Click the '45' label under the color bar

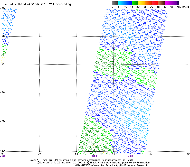171,7
